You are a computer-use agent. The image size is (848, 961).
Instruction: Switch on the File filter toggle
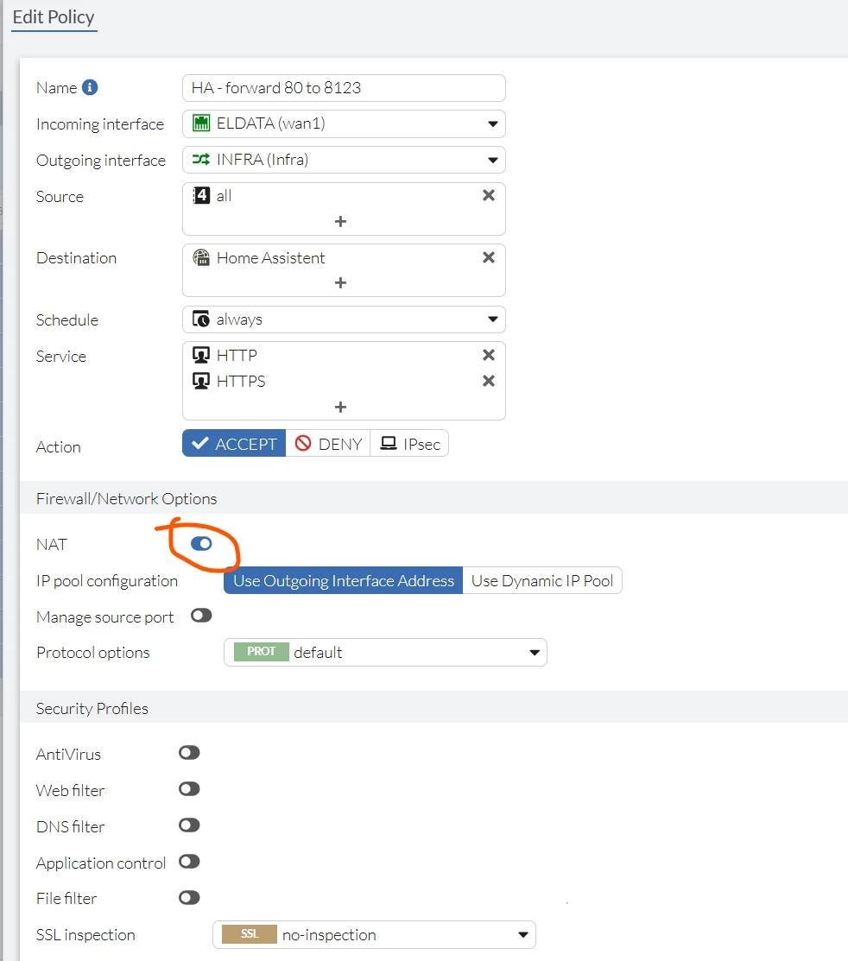pos(189,898)
